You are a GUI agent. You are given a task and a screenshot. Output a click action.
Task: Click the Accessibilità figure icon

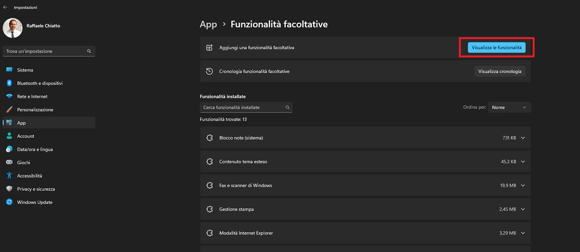(9, 176)
